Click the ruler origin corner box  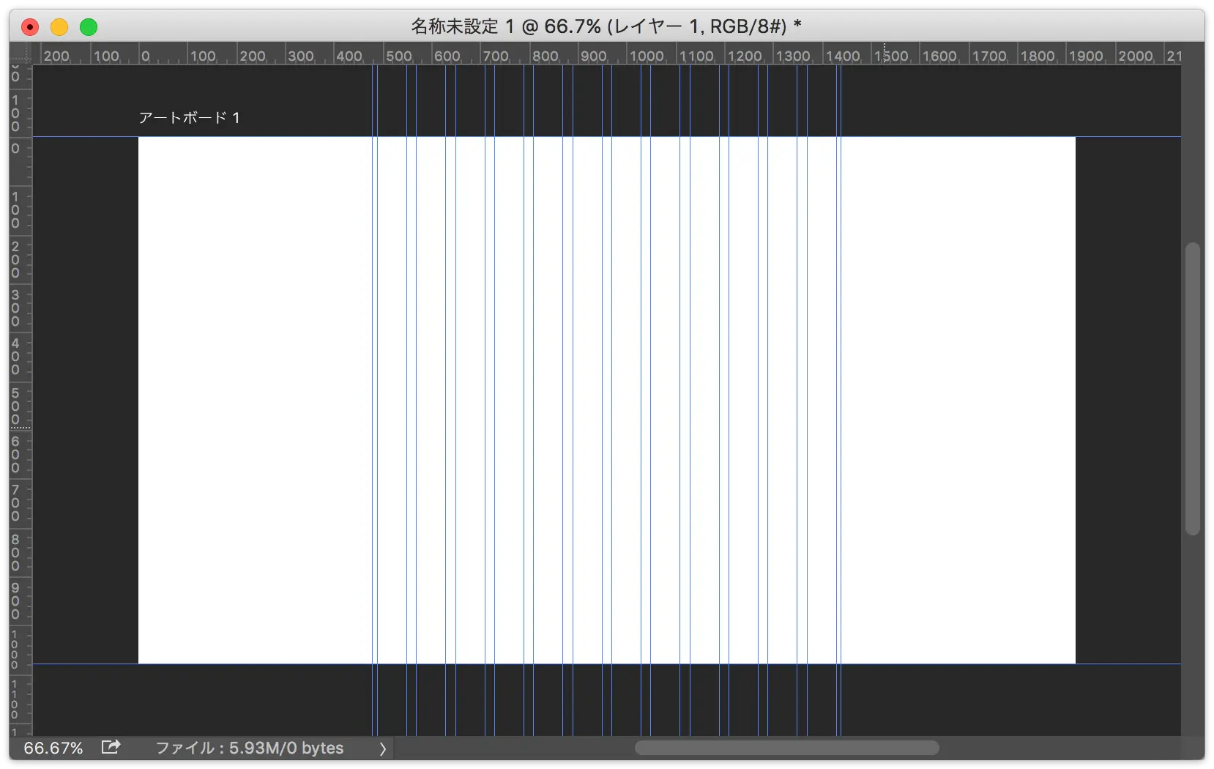(x=21, y=54)
